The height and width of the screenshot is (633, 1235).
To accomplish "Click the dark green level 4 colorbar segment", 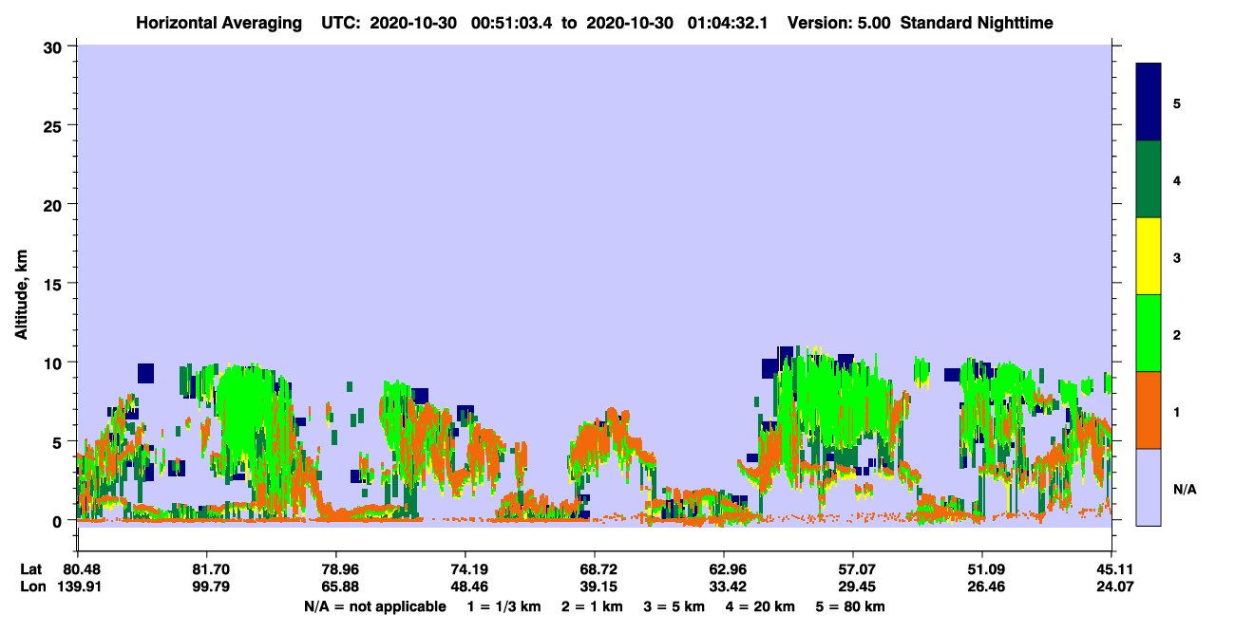I will point(1149,179).
